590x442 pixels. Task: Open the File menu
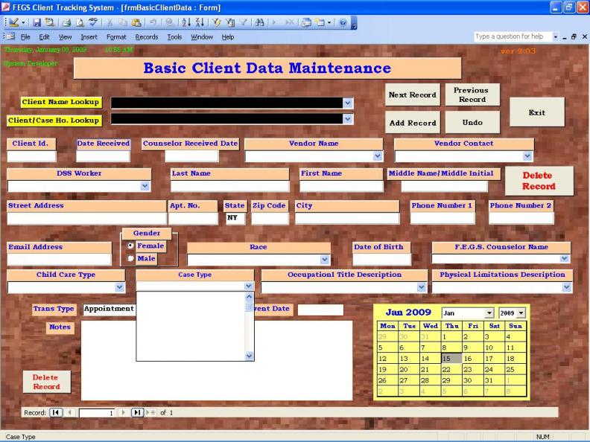click(x=25, y=37)
